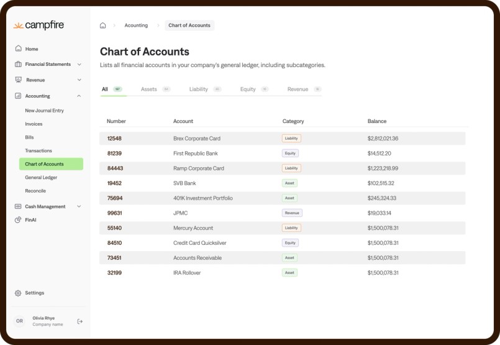Expand the Cash Management chevron

pos(80,206)
